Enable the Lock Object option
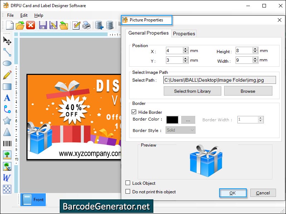 (x=127, y=183)
